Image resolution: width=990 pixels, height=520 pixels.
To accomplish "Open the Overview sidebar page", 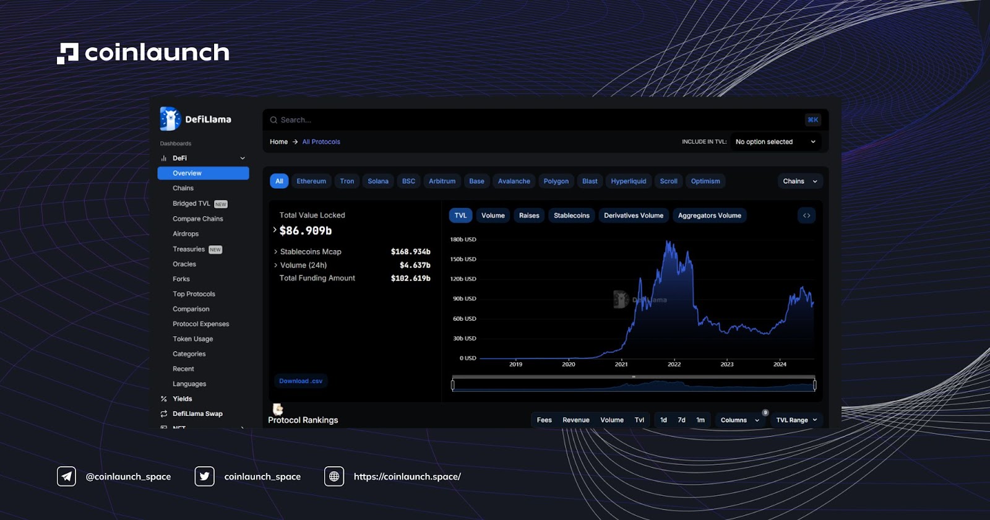I will coord(203,173).
